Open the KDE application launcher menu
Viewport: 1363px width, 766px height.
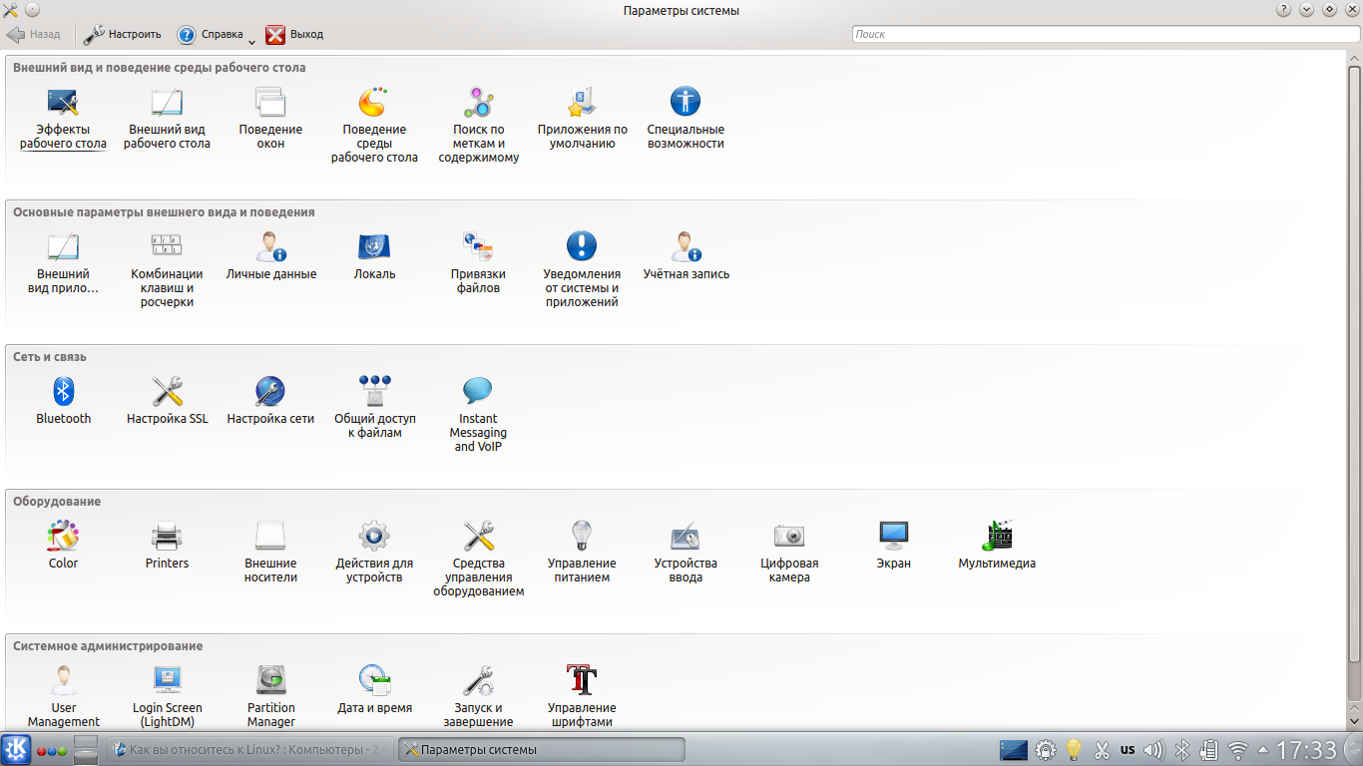15,749
